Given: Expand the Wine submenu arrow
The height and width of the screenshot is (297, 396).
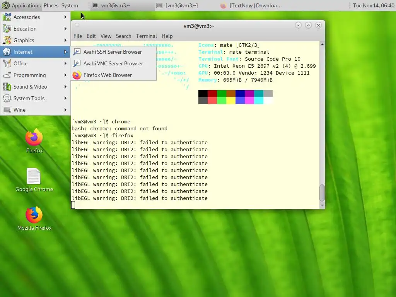Looking at the screenshot, I should [65, 110].
